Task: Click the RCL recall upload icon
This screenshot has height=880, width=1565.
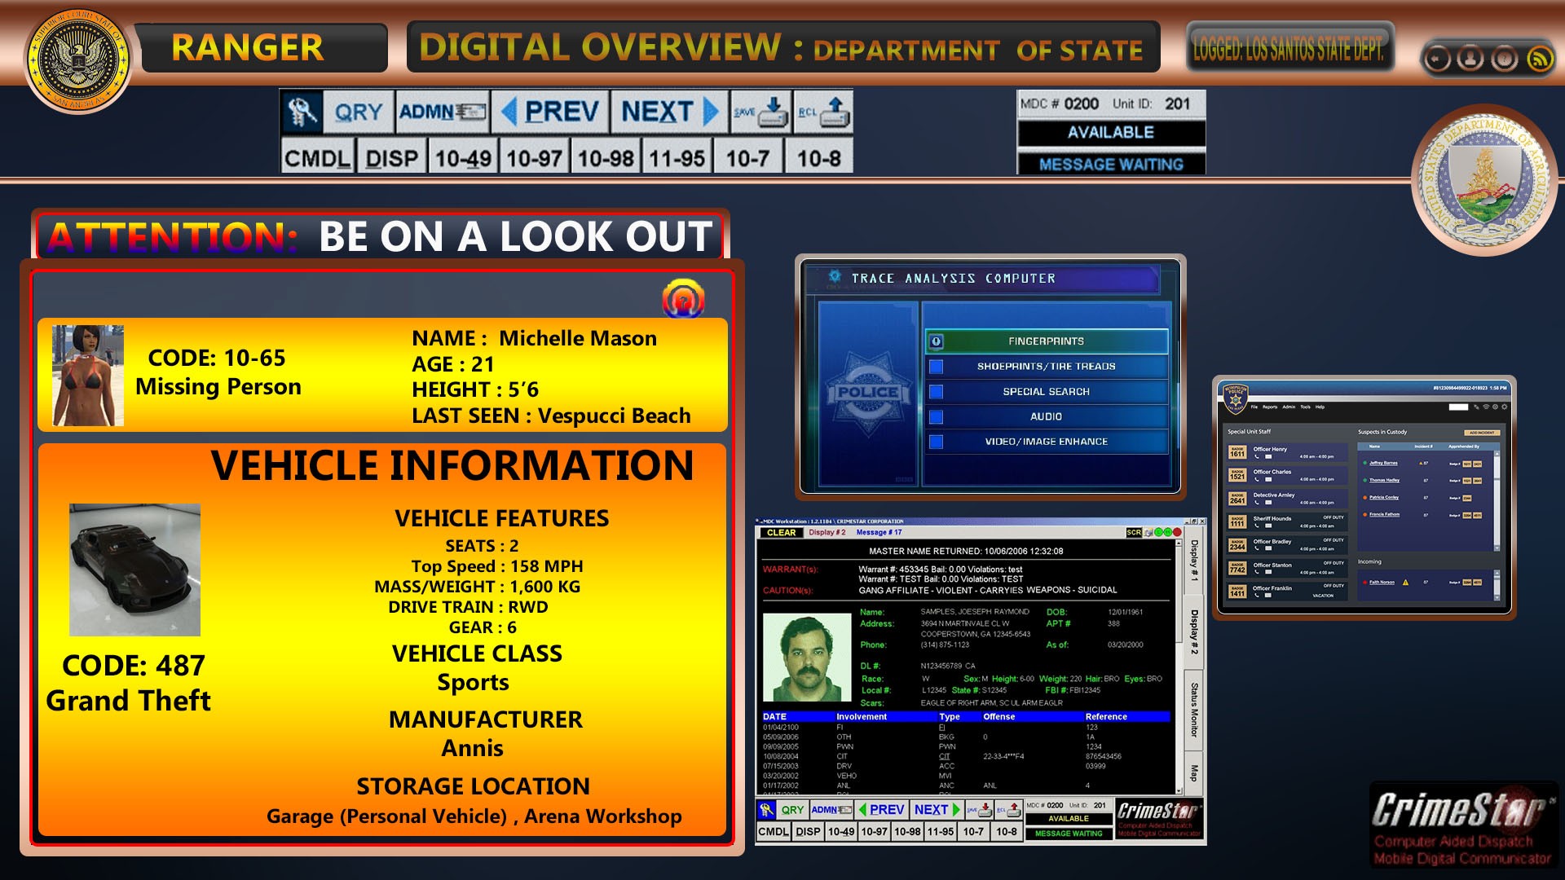Action: pyautogui.click(x=824, y=112)
